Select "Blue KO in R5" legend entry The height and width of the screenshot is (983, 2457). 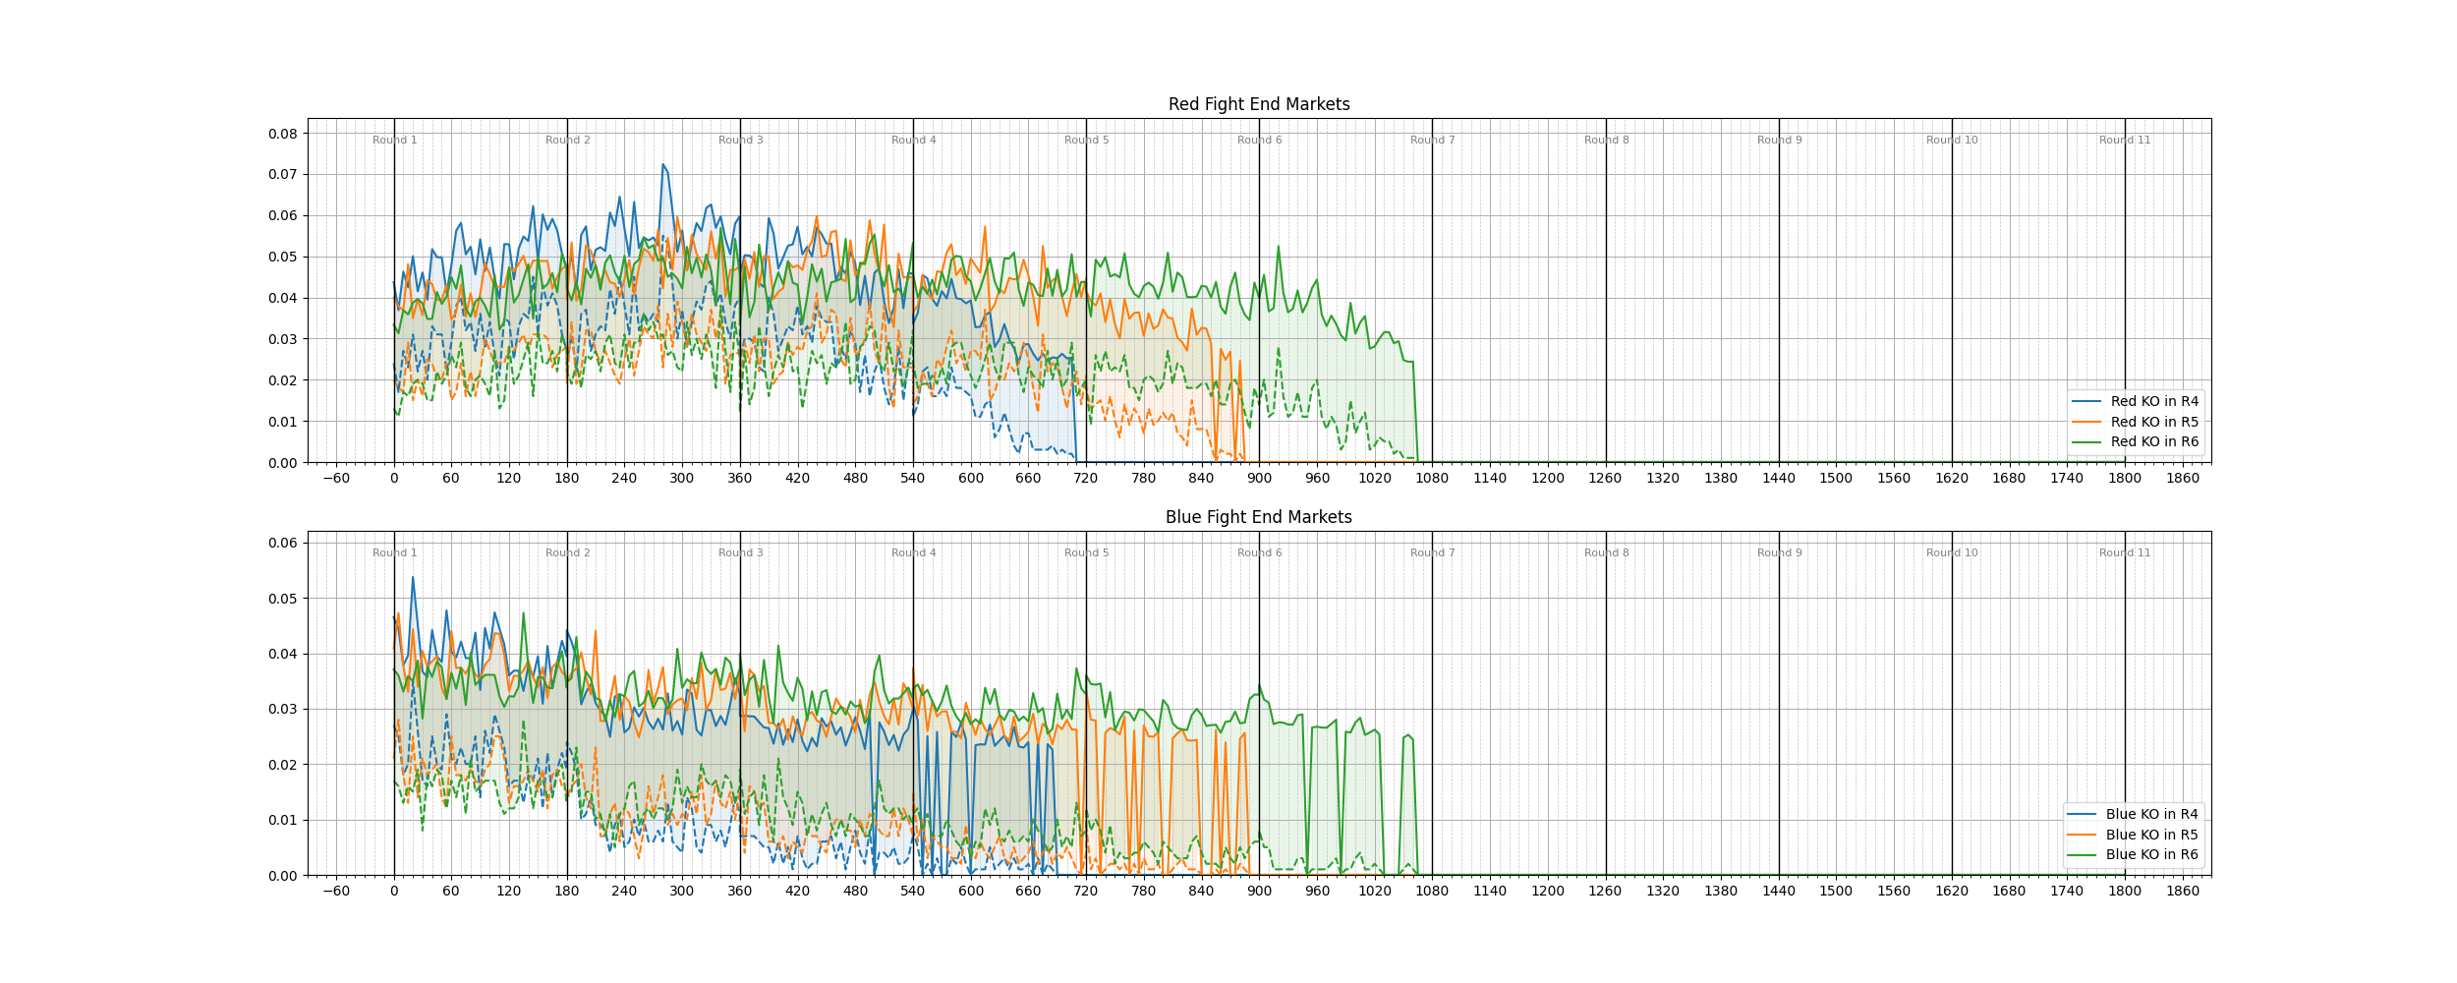(2151, 835)
